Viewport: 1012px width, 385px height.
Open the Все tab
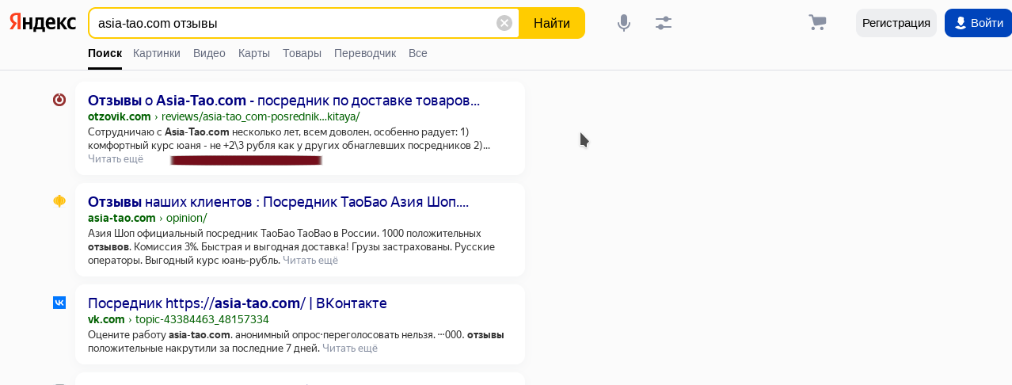[418, 53]
